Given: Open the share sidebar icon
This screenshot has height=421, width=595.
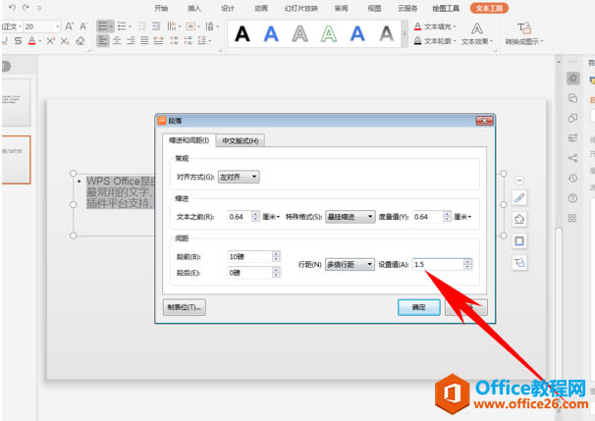Looking at the screenshot, I should coord(572,158).
